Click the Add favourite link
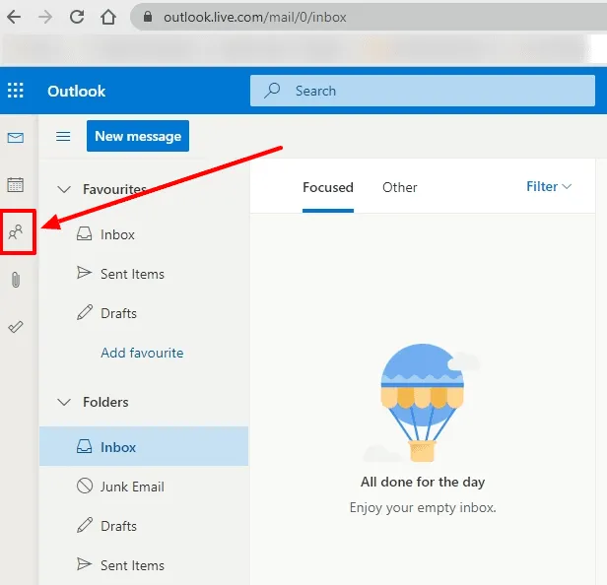The height and width of the screenshot is (585, 607). pos(142,353)
